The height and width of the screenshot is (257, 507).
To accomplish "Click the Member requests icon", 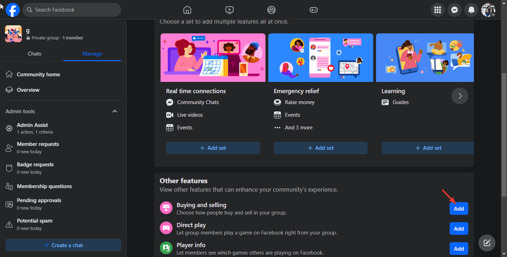I will 9,148.
